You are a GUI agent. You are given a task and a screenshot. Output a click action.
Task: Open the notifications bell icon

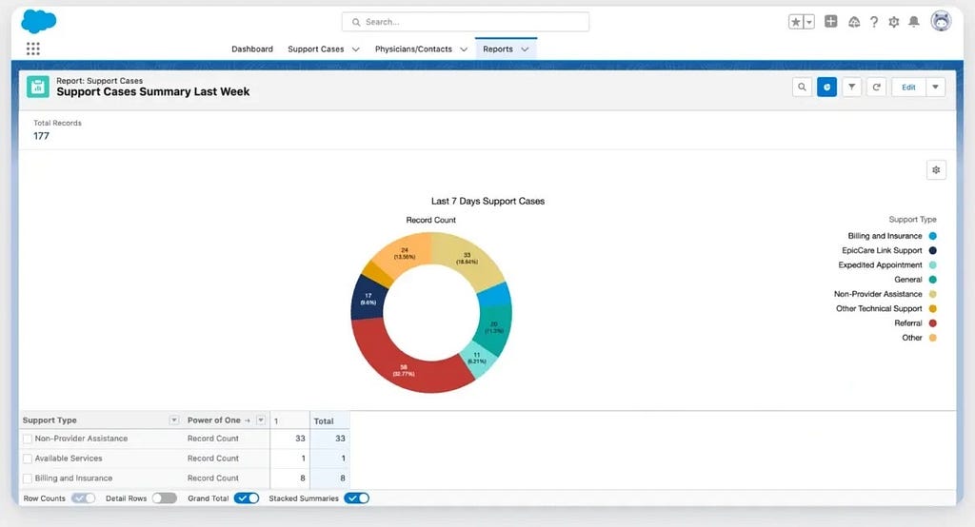(x=913, y=22)
